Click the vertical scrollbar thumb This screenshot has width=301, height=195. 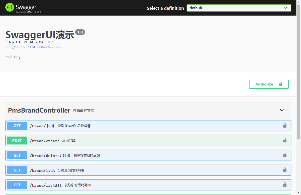coord(298,71)
